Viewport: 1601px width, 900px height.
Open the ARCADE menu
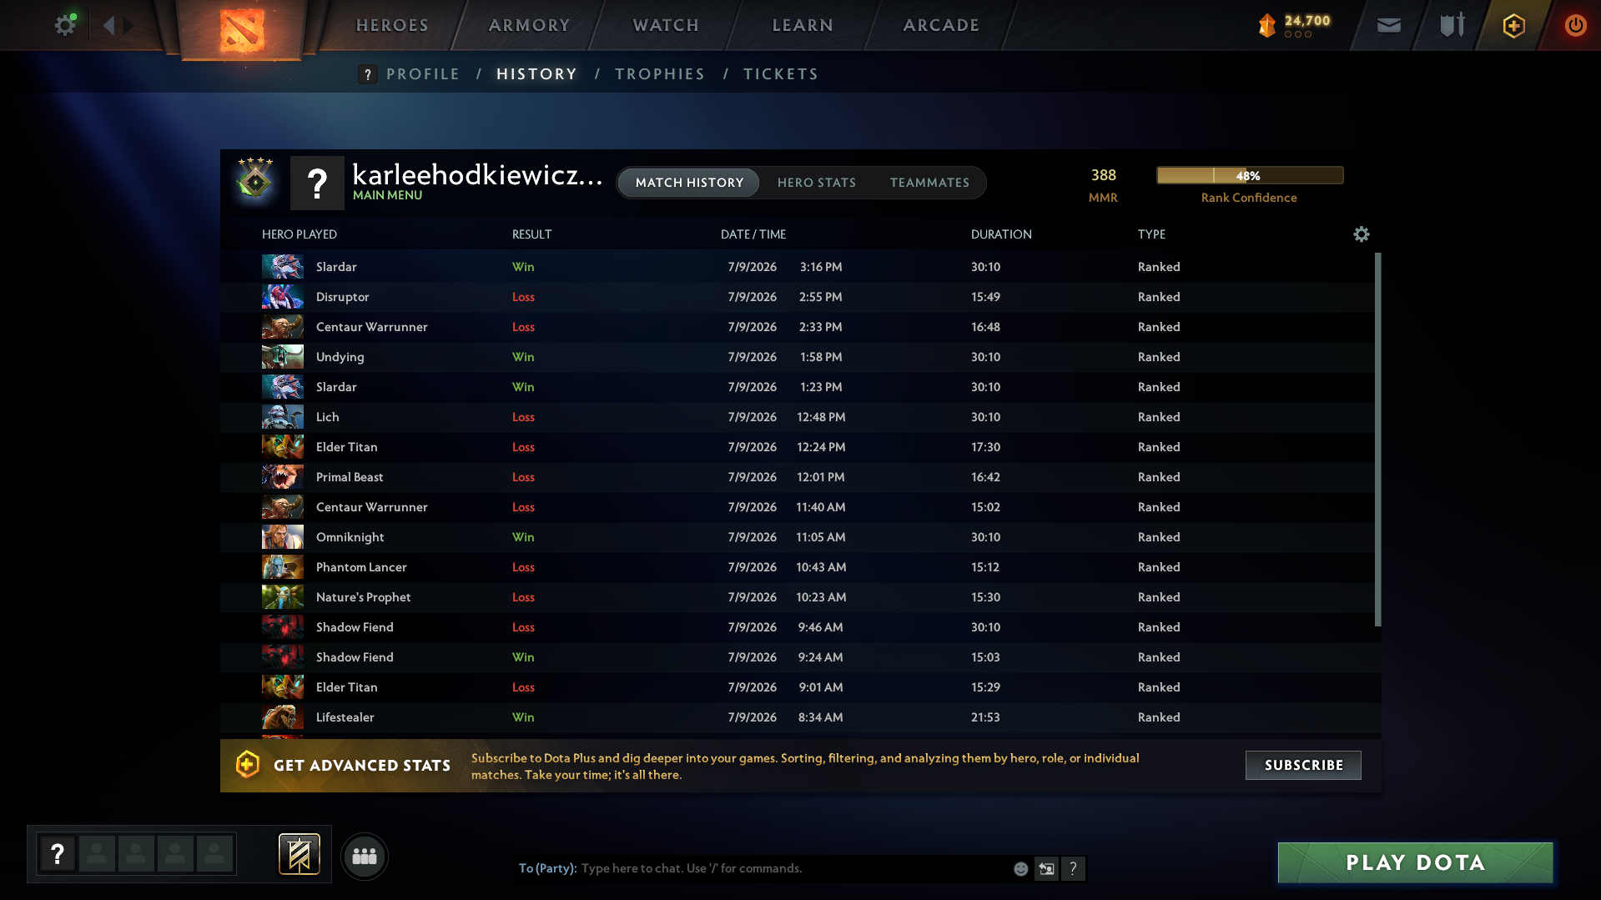(941, 25)
